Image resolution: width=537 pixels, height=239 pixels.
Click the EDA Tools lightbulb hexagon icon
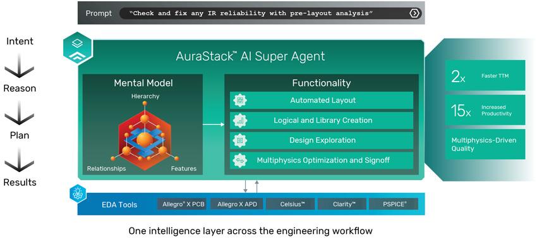pyautogui.click(x=78, y=193)
